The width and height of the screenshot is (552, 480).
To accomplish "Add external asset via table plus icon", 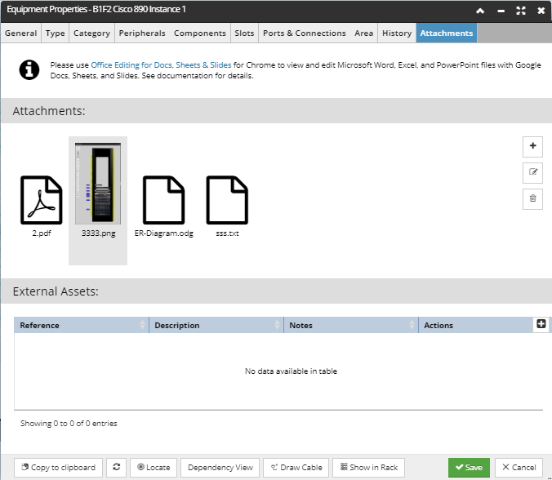I will [541, 324].
